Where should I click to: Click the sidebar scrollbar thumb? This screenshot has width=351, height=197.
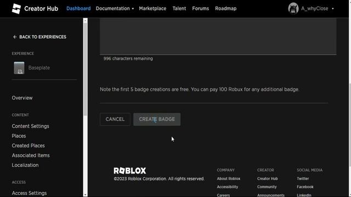(86, 69)
